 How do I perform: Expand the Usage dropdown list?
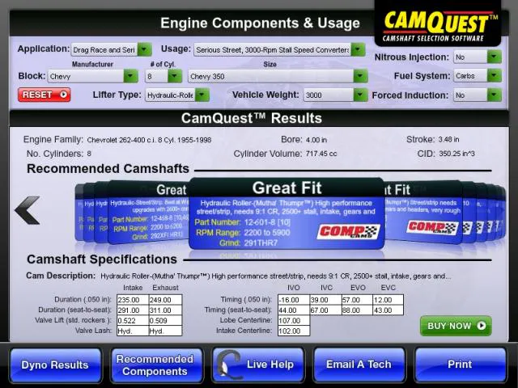point(280,49)
